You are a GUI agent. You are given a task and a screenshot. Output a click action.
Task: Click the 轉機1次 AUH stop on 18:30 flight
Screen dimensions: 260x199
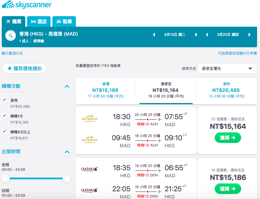pos(147,124)
